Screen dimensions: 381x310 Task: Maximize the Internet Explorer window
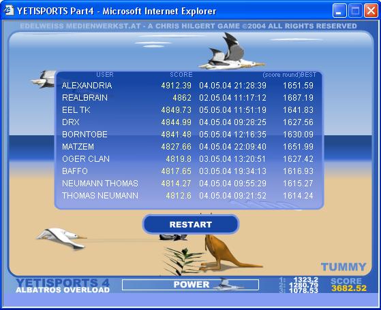tap(355, 11)
